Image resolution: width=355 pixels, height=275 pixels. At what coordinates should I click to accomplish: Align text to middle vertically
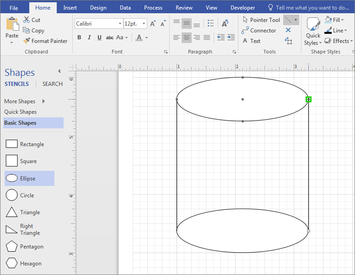pos(187,23)
